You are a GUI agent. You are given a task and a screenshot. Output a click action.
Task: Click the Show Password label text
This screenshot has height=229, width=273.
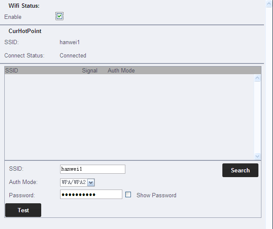pos(156,195)
